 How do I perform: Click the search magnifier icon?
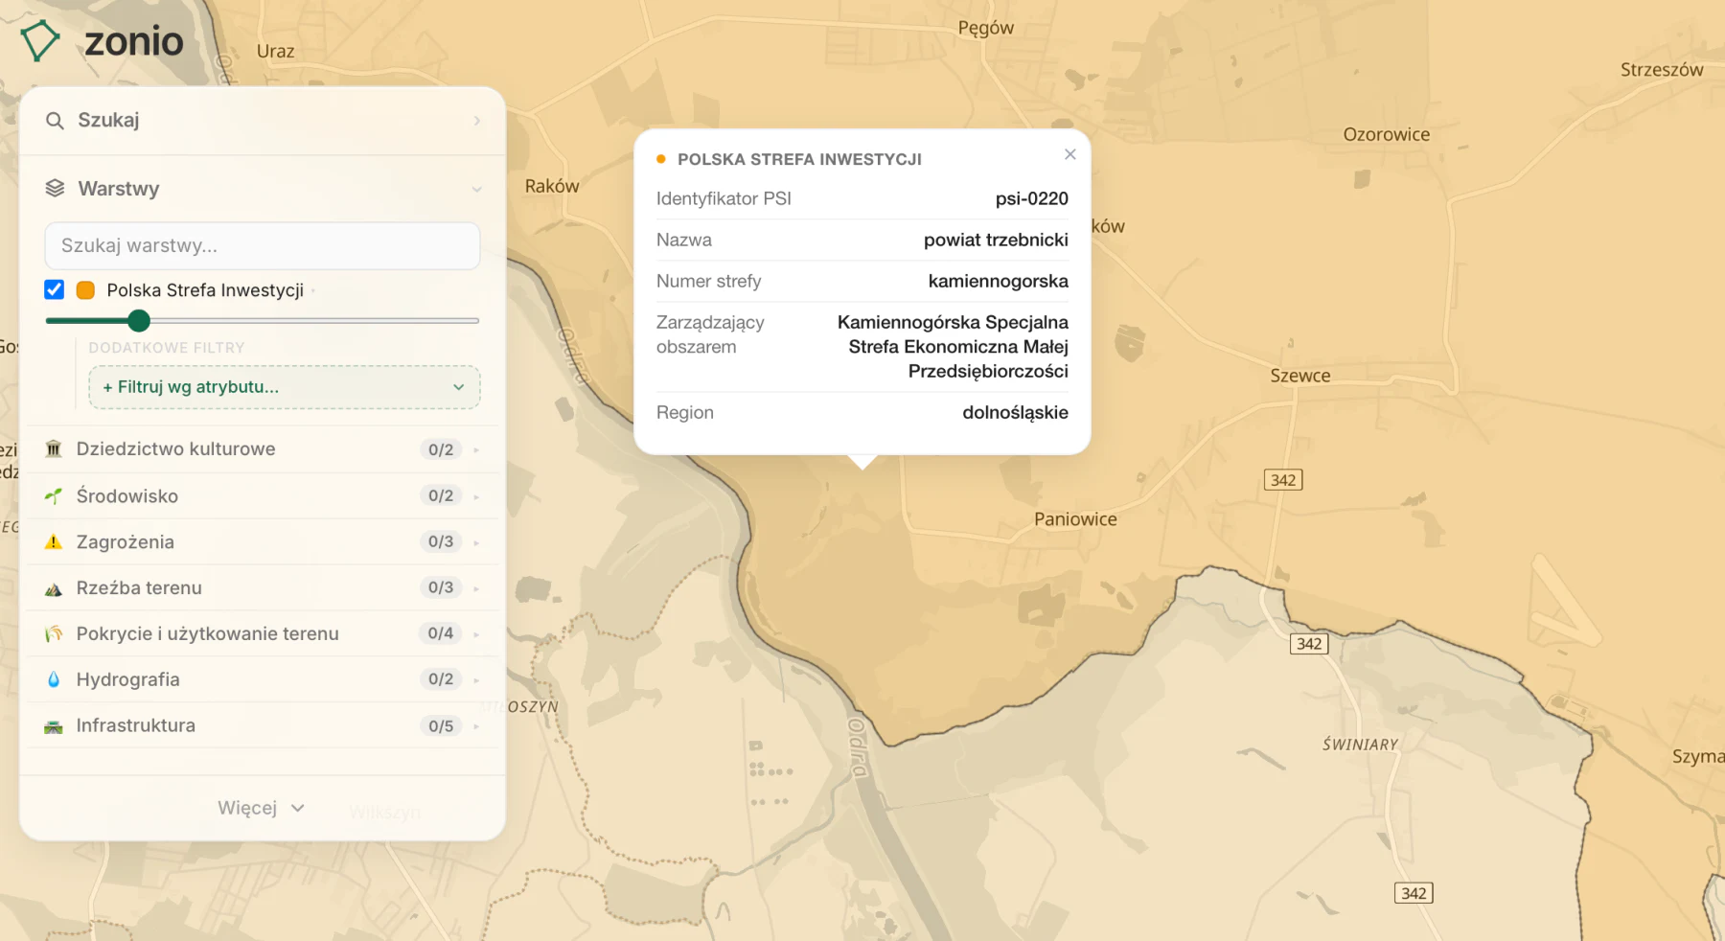(55, 121)
